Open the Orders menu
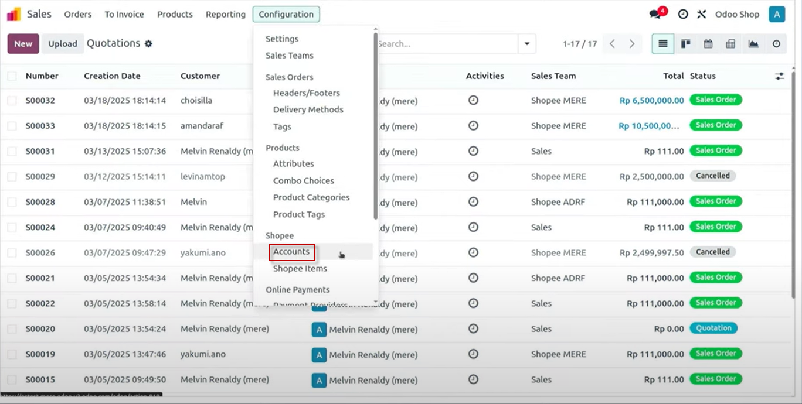 [78, 14]
